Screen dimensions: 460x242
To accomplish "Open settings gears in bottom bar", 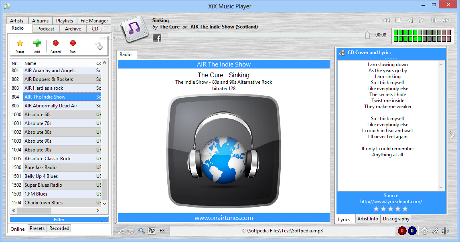I will 436,231.
